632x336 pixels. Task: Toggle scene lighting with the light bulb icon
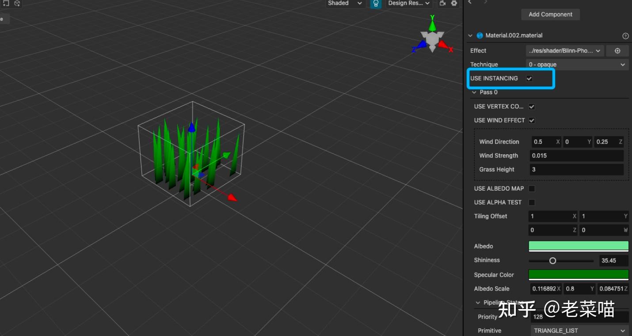(376, 4)
